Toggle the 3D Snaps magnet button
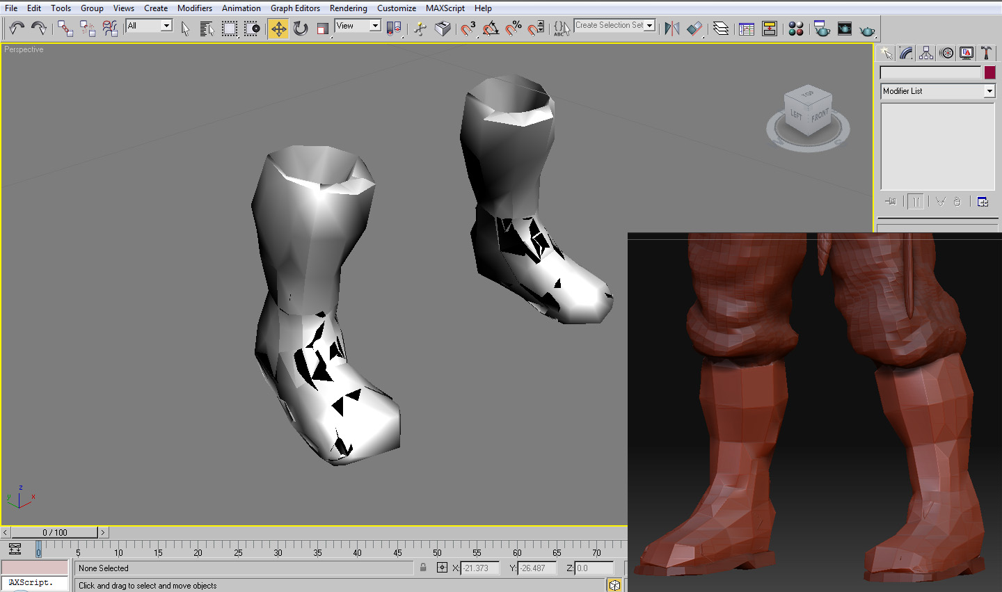This screenshot has height=592, width=1002. click(x=468, y=29)
